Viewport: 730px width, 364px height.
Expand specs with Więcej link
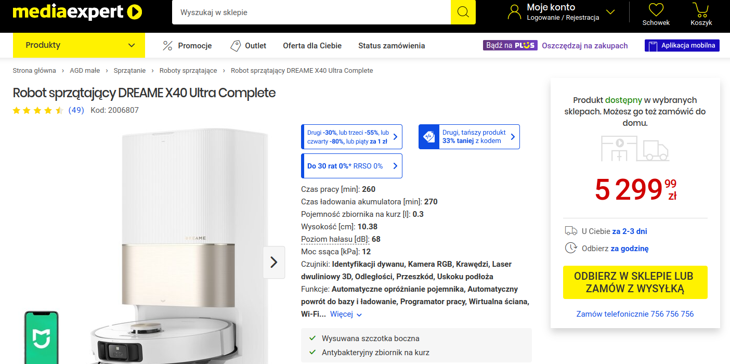pyautogui.click(x=346, y=314)
